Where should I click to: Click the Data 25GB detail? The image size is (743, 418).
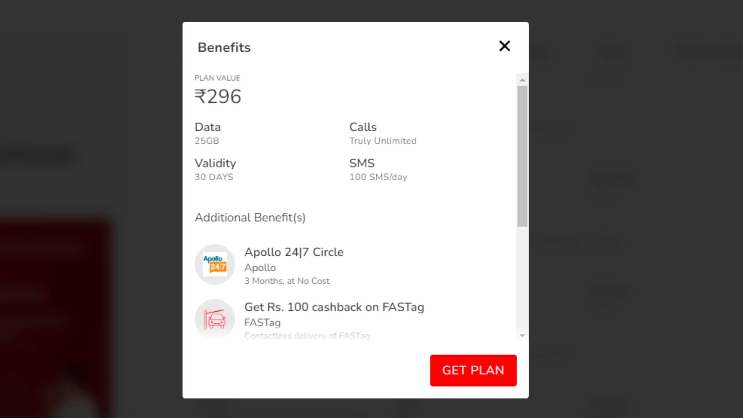pos(207,140)
